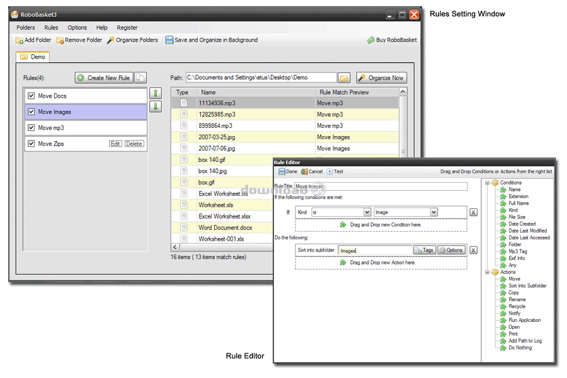Click the green move rule down arrow
The width and height of the screenshot is (567, 378).
coord(156,106)
